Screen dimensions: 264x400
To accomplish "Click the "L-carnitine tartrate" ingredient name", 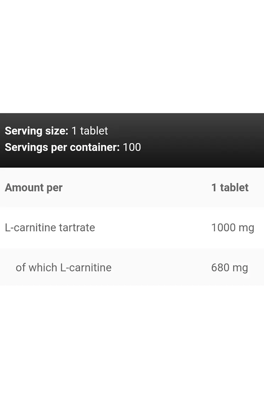I will 50,227.
